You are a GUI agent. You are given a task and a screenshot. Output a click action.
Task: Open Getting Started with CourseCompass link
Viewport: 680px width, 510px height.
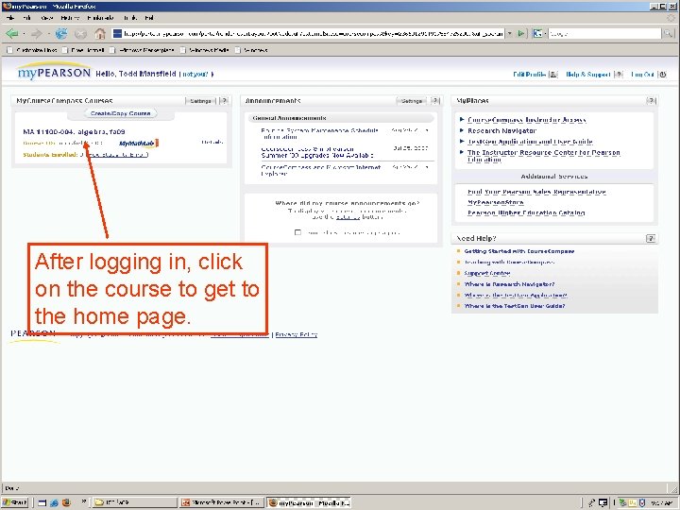point(519,251)
